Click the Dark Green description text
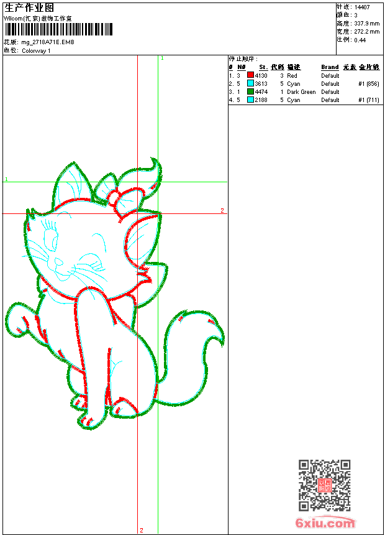The height and width of the screenshot is (535, 385). click(x=301, y=92)
